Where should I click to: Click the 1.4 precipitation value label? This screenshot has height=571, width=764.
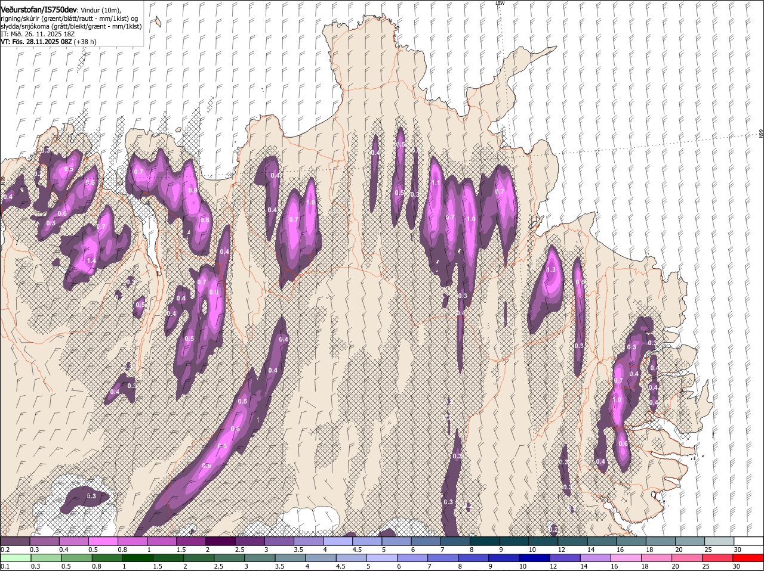[91, 261]
